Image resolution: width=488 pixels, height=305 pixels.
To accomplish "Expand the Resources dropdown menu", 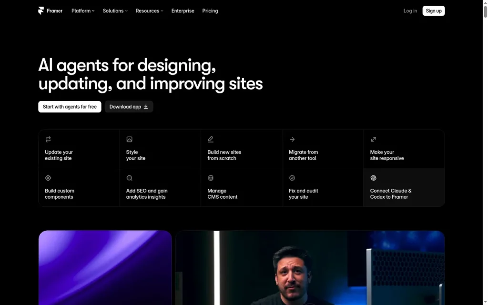I will point(149,10).
